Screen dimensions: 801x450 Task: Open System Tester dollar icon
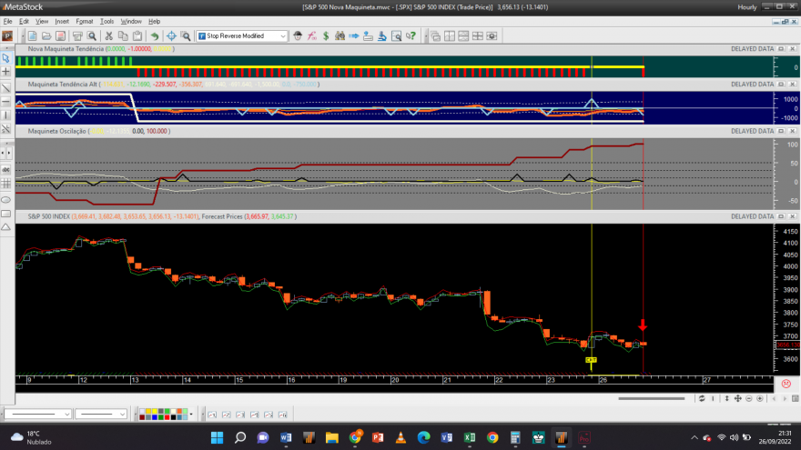tap(326, 35)
